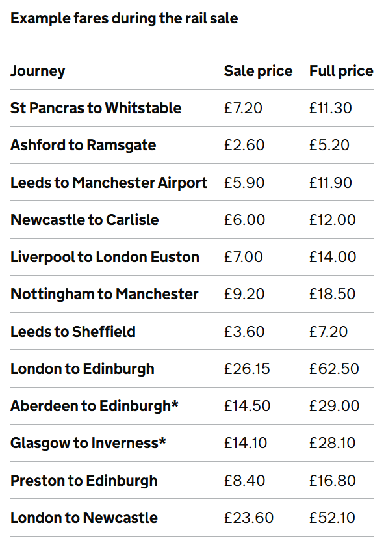Click the 'Example fares during the rail sale' heading
Screen dimensions: 384x547
[124, 18]
